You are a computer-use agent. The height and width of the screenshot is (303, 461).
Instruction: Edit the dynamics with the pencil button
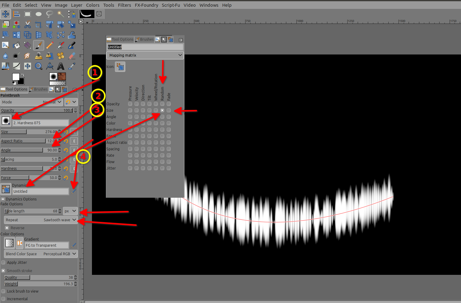[74, 191]
